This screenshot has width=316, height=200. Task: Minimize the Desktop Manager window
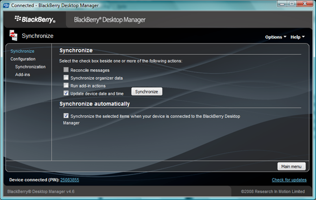click(x=282, y=4)
